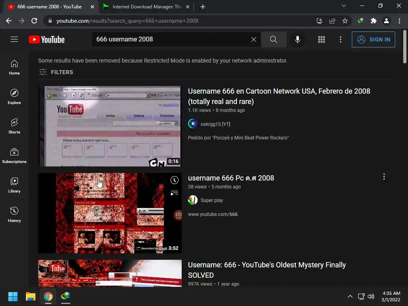Viewport: 408px width, 306px height.
Task: Open the clock showing 4:35 AM
Action: point(391,296)
